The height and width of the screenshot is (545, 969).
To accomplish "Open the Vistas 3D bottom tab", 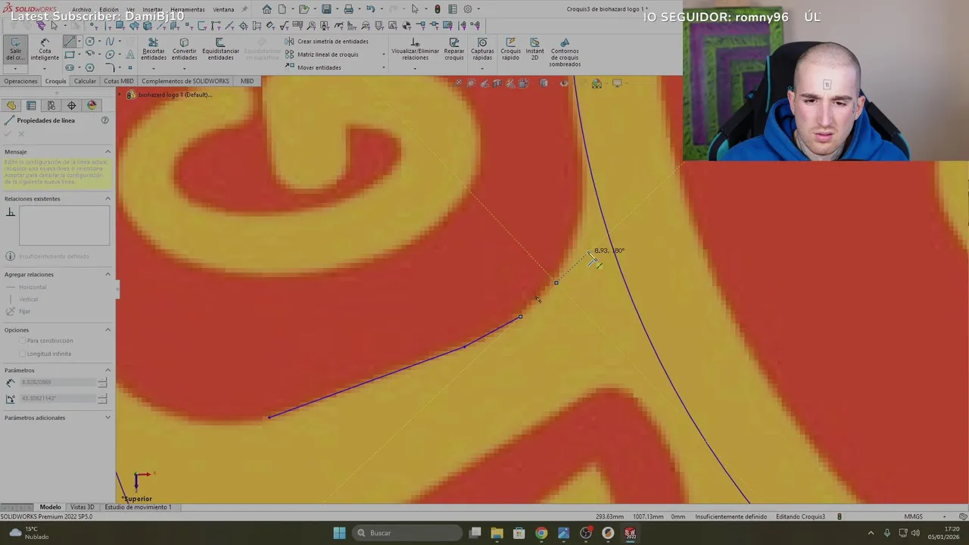I will pyautogui.click(x=82, y=507).
